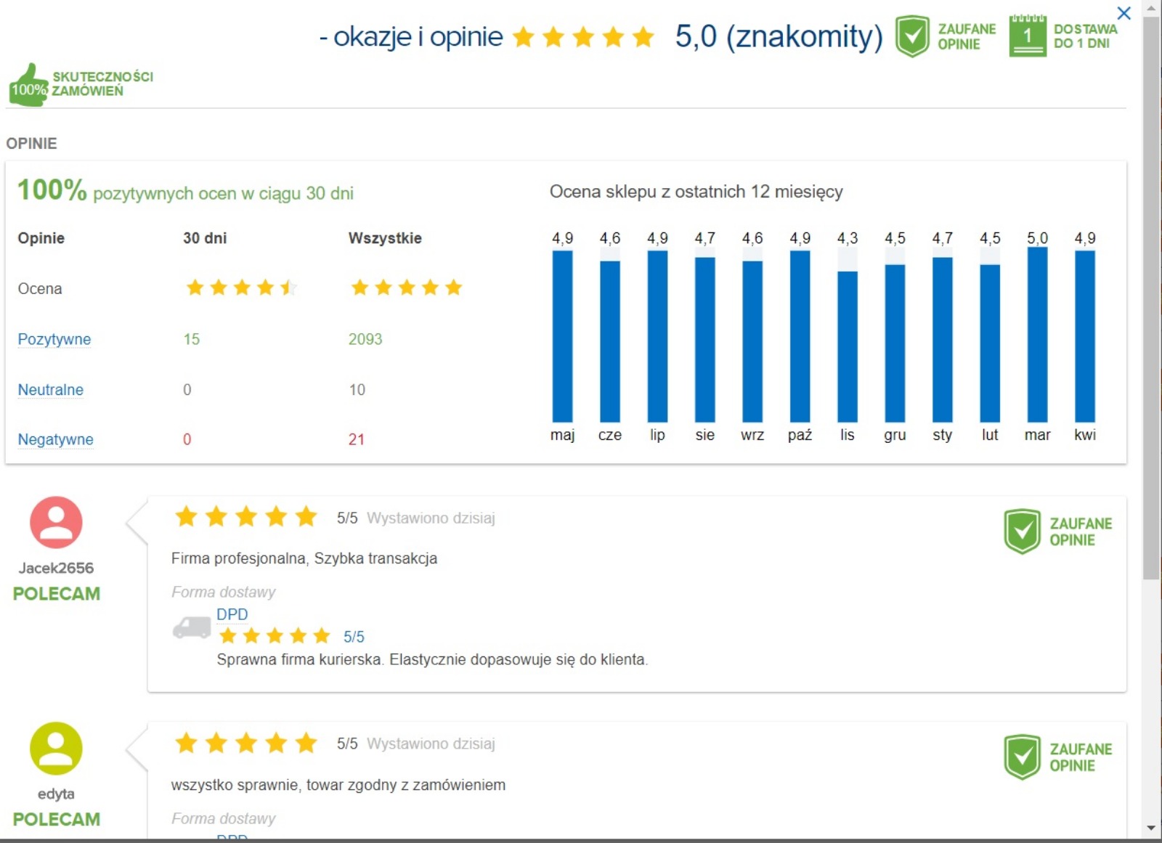This screenshot has width=1162, height=843.
Task: Click the 100% skuteczności zamówień thumbs-up icon
Action: pos(28,86)
